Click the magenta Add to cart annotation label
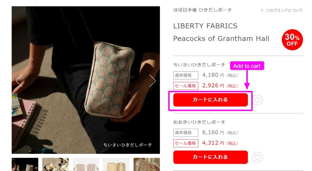The height and width of the screenshot is (171, 312). coord(247,66)
